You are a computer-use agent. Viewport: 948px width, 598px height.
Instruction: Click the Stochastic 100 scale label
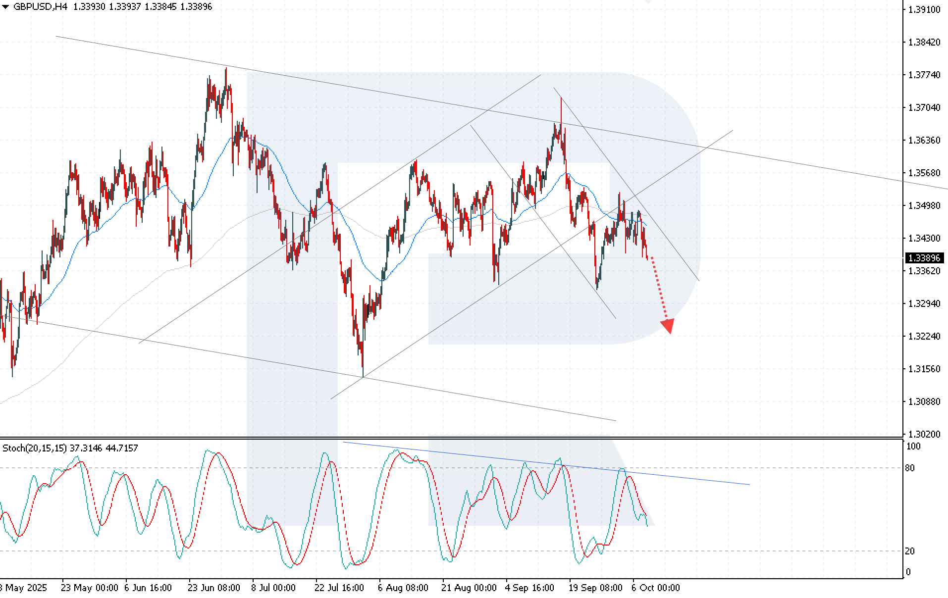tap(913, 447)
